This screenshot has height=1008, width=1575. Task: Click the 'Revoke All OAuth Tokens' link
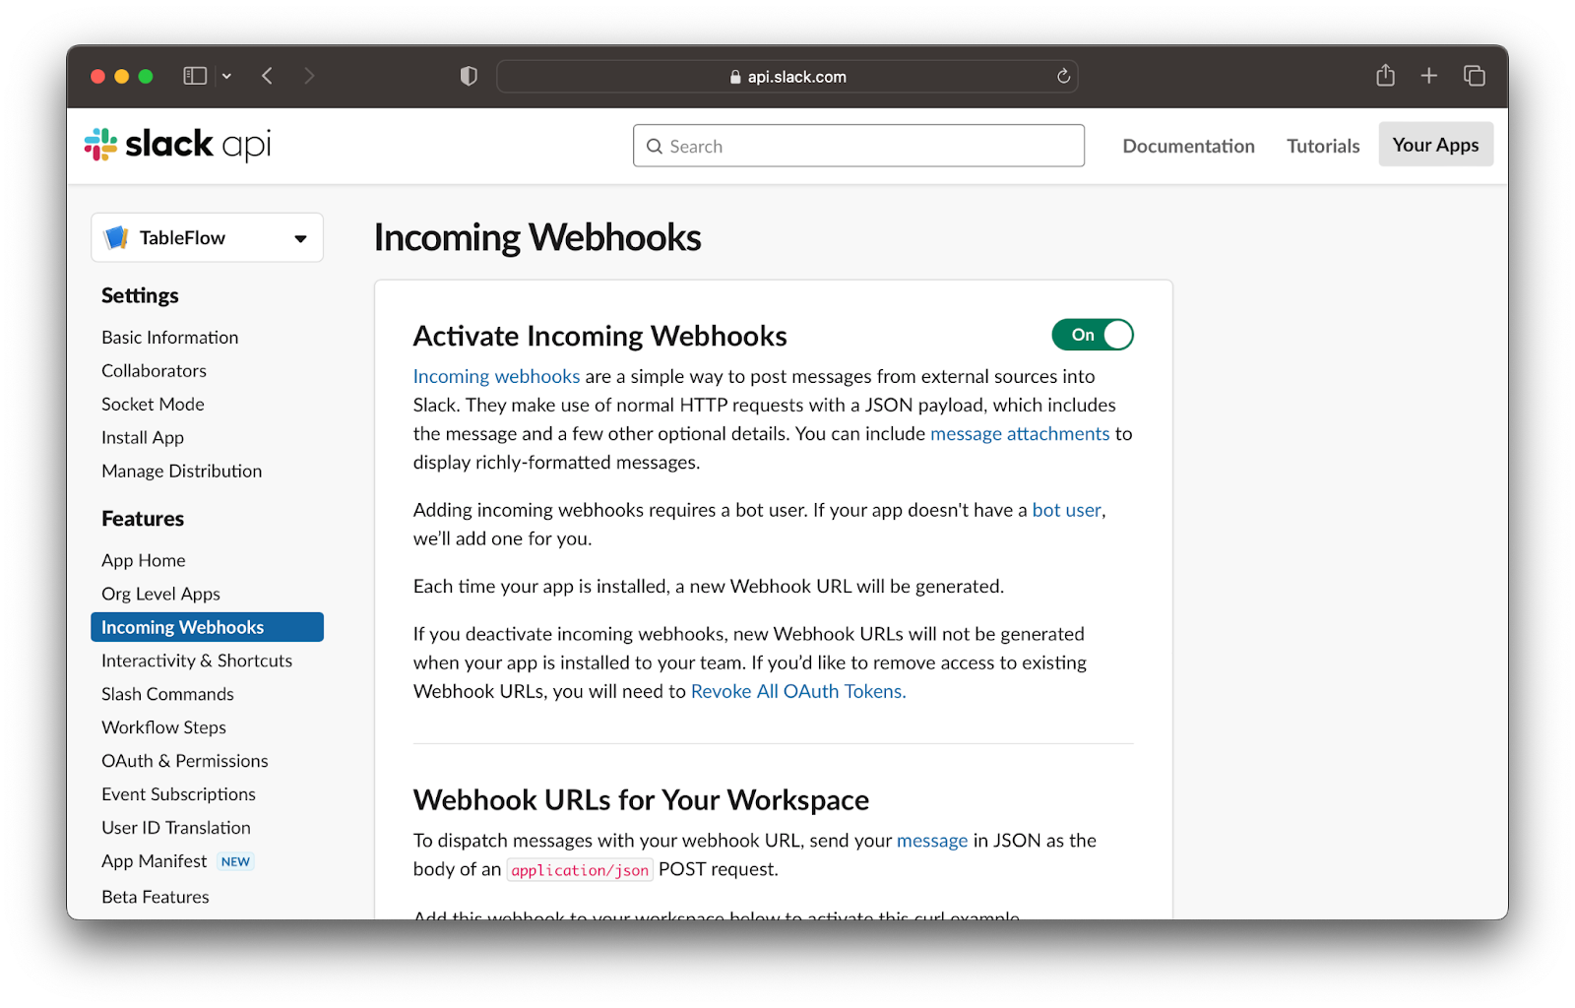click(x=798, y=691)
